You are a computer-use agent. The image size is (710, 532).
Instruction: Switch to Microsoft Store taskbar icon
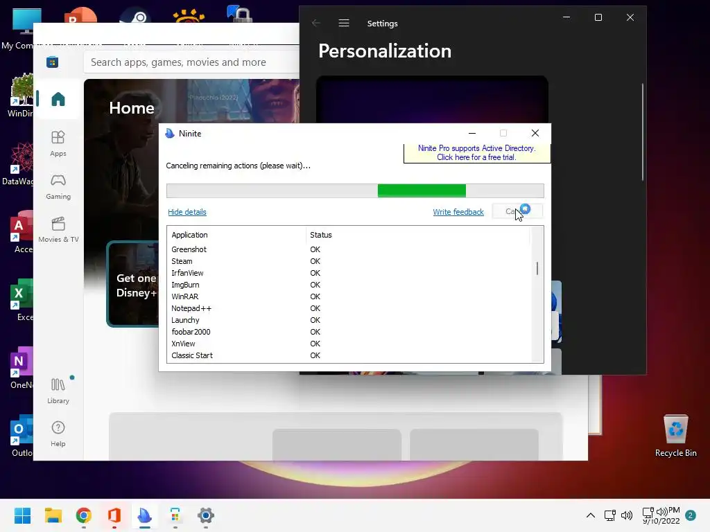(175, 515)
